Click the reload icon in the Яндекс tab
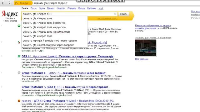The image size is (200, 112). pos(17,3)
